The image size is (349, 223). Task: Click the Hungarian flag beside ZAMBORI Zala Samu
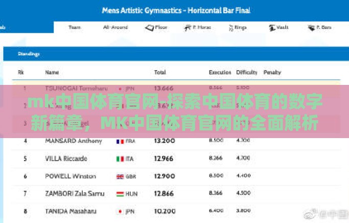pyautogui.click(x=120, y=194)
